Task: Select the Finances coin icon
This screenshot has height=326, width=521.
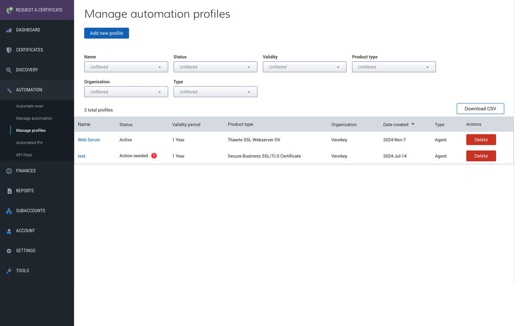Action: tap(9, 171)
